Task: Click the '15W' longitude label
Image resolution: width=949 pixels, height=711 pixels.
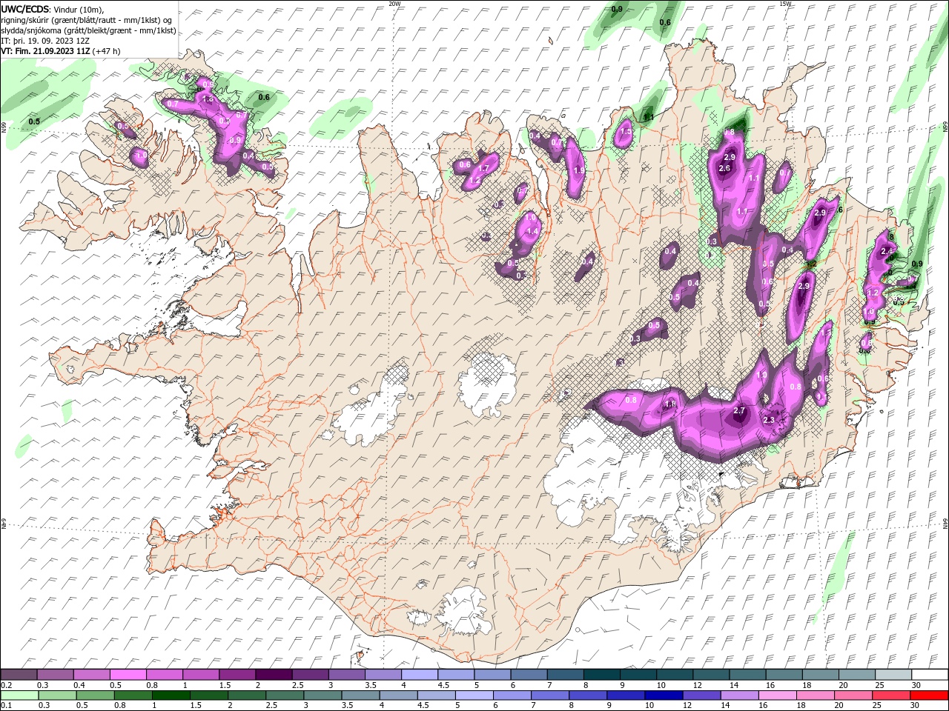Action: pos(785,4)
